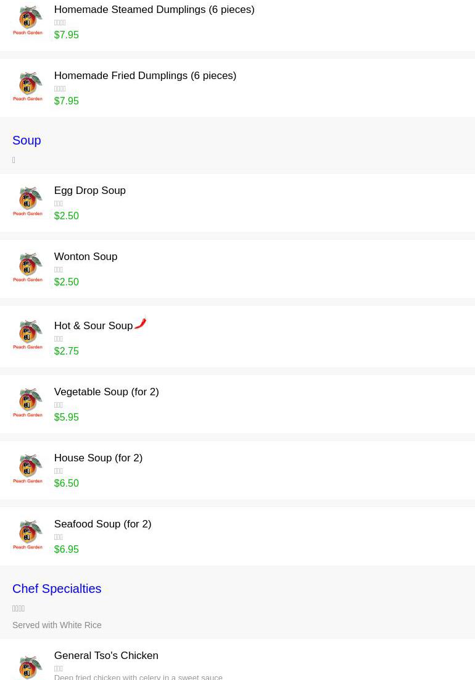Image resolution: width=475 pixels, height=680 pixels.
Task: Select House Soup (for 2)
Action: point(98,458)
